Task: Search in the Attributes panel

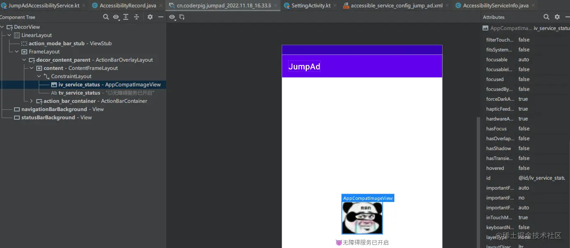Action: click(546, 17)
